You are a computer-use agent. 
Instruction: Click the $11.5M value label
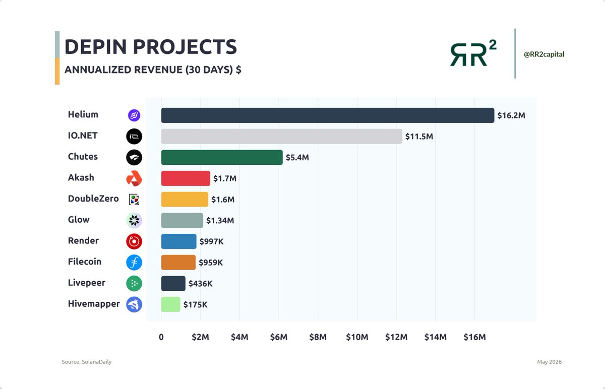tap(419, 137)
